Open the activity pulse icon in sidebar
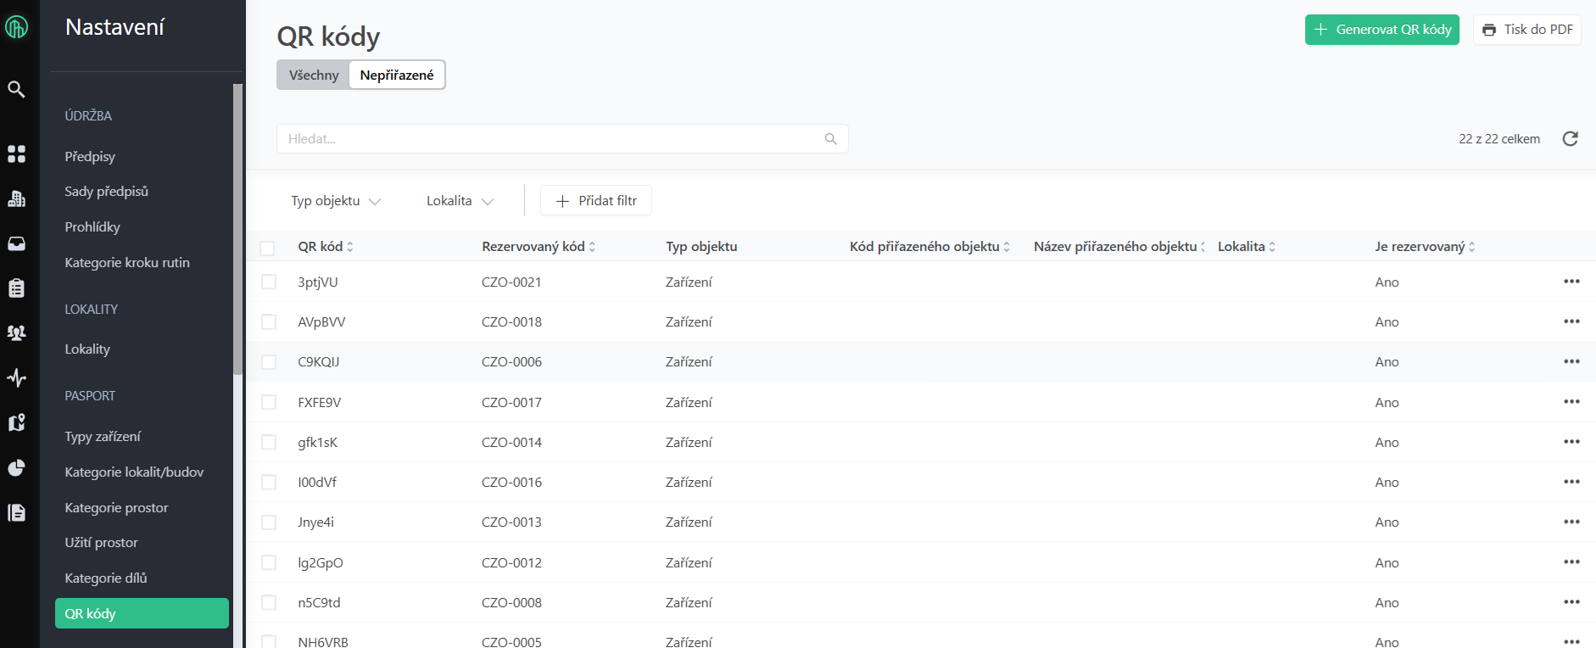The height and width of the screenshot is (648, 1596). (x=16, y=377)
